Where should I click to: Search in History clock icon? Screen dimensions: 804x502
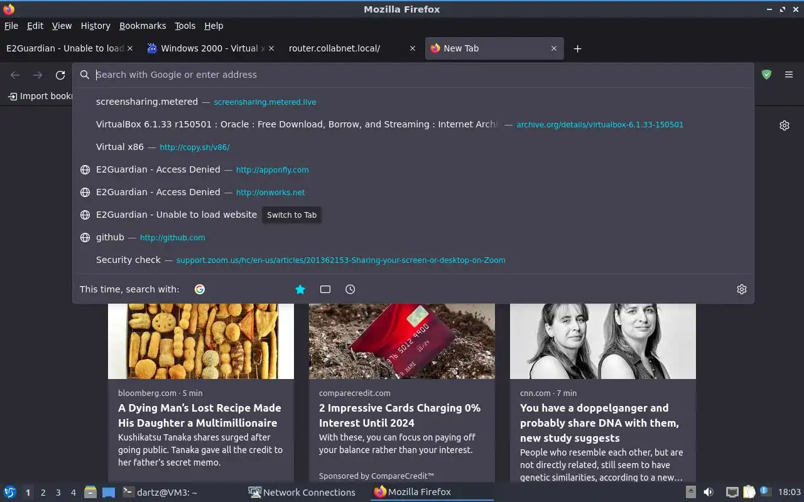click(350, 289)
